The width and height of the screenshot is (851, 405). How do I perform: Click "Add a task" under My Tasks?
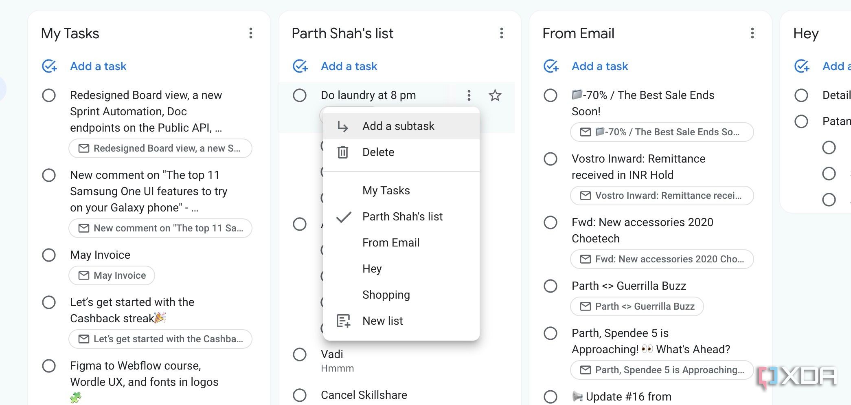point(98,66)
